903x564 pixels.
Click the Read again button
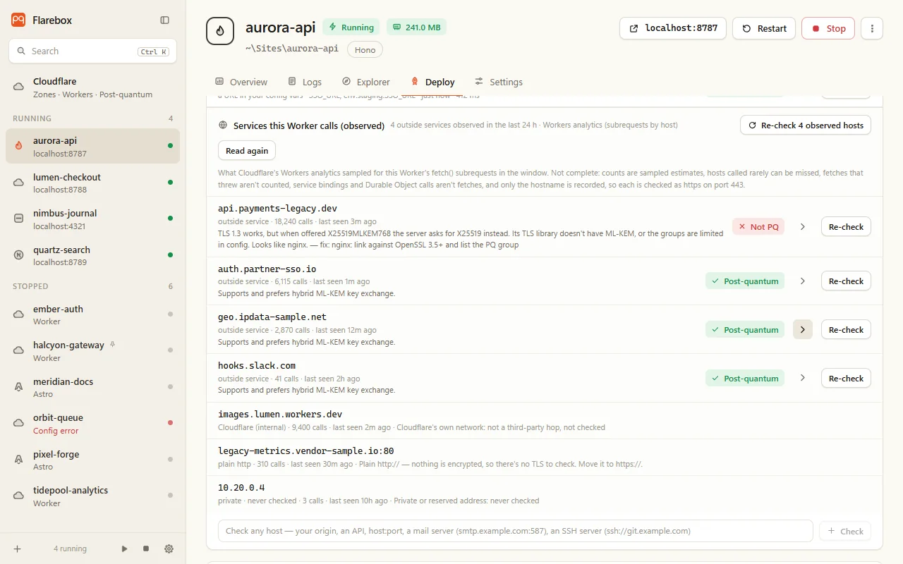[247, 151]
